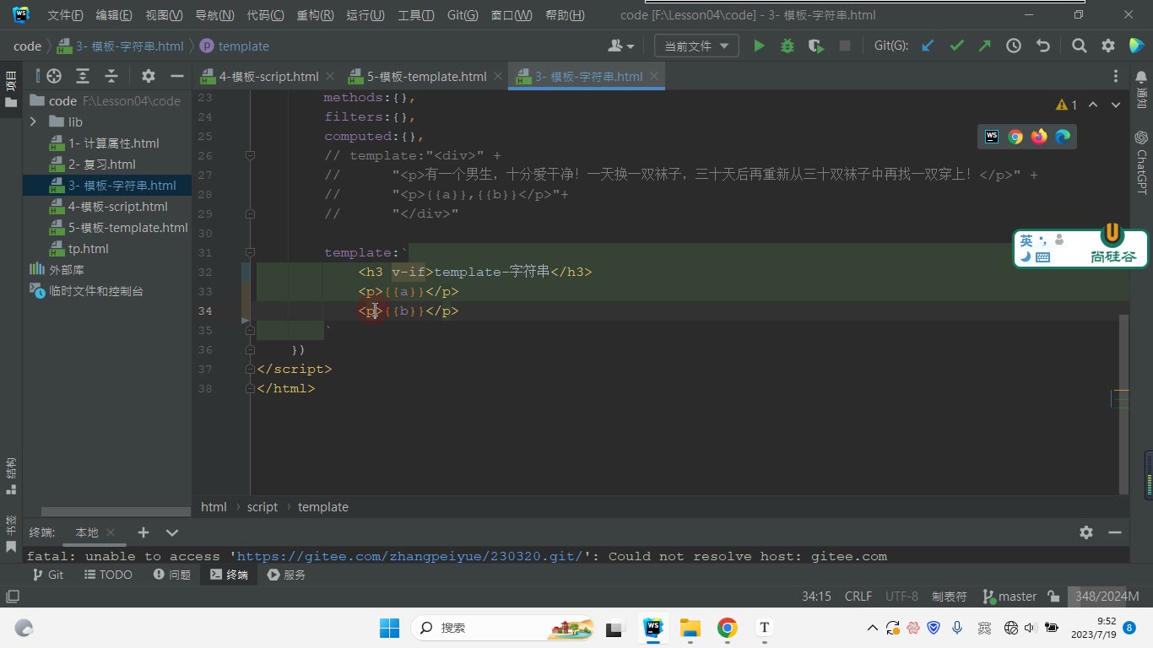This screenshot has height=648, width=1153.
Task: Expand the lib folder
Action: tap(33, 122)
